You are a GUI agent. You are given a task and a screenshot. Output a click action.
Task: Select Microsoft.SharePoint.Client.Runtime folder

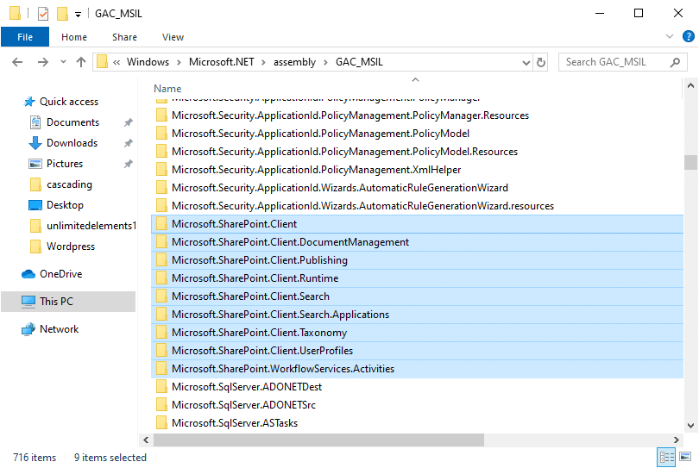(x=418, y=278)
